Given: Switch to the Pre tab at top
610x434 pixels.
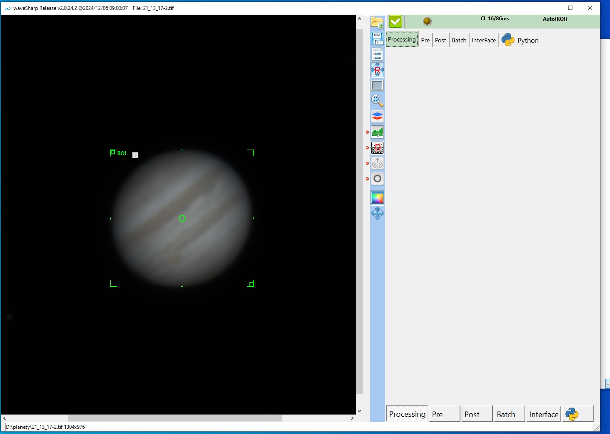Looking at the screenshot, I should pos(425,40).
